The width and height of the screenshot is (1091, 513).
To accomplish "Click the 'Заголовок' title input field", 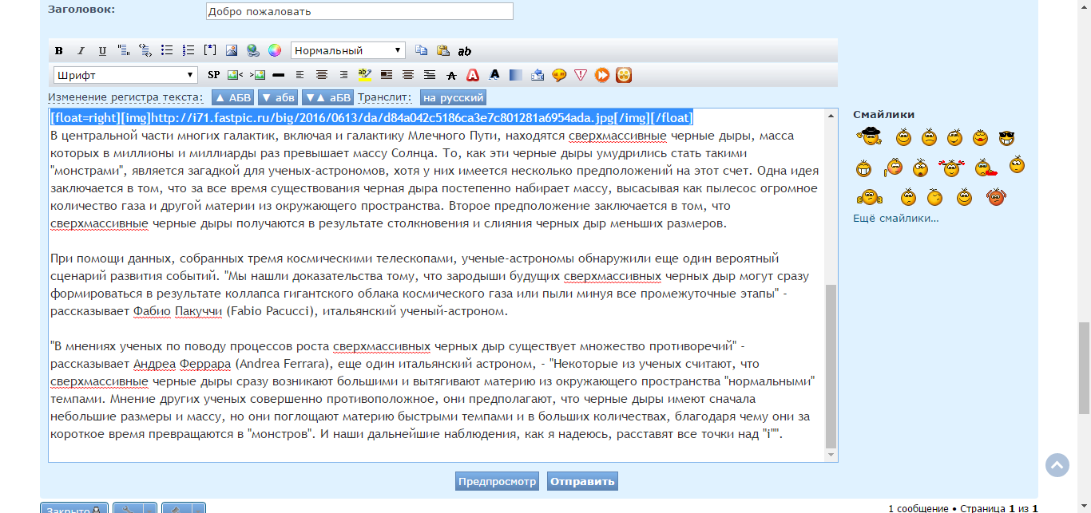I will (x=359, y=11).
